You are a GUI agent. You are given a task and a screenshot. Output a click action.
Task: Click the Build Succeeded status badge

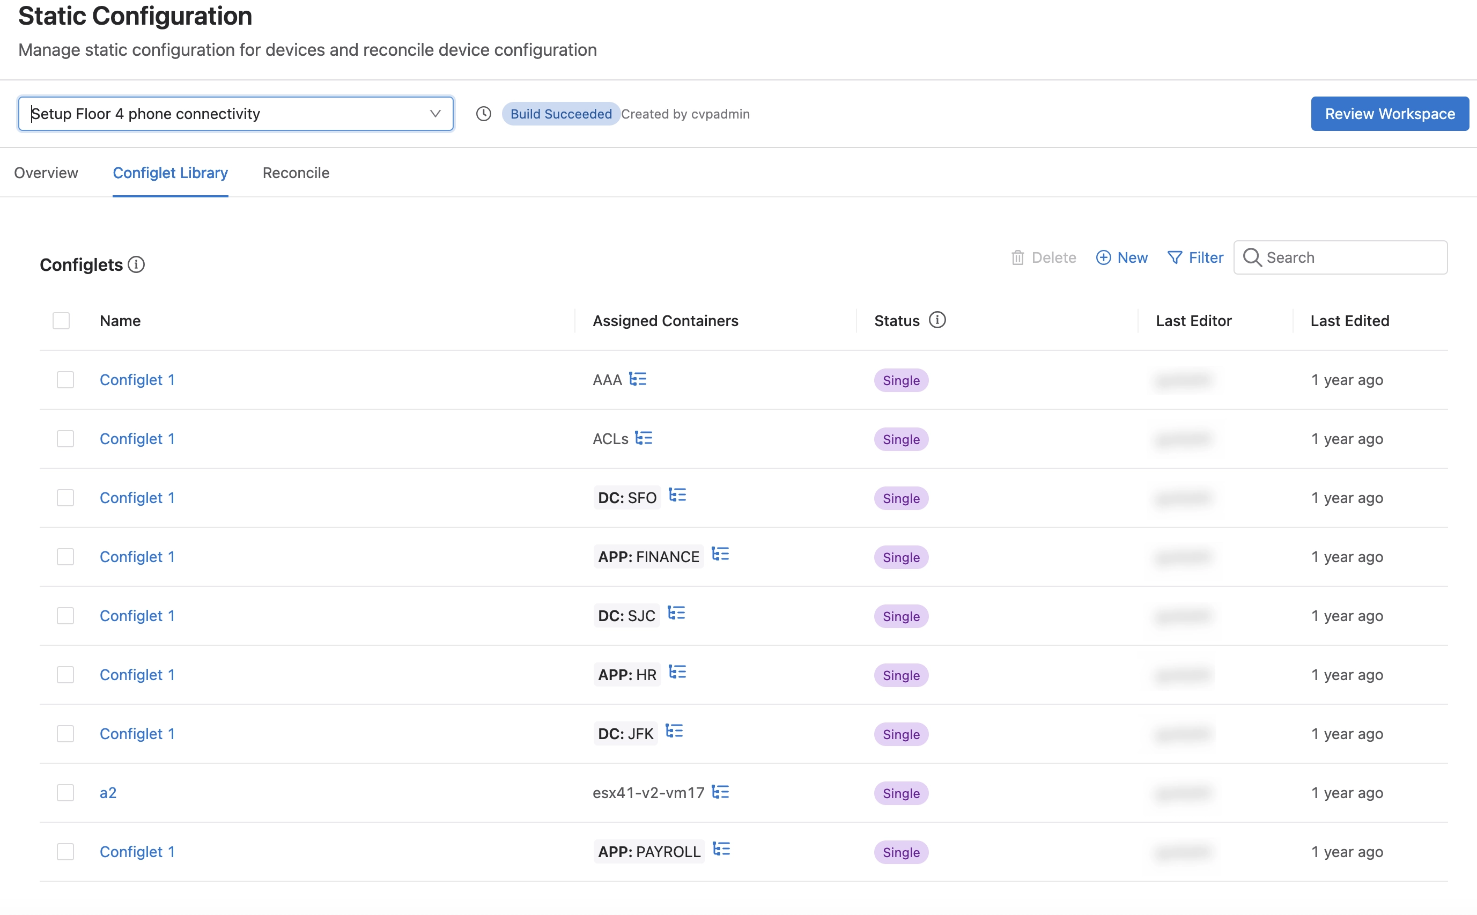coord(561,114)
